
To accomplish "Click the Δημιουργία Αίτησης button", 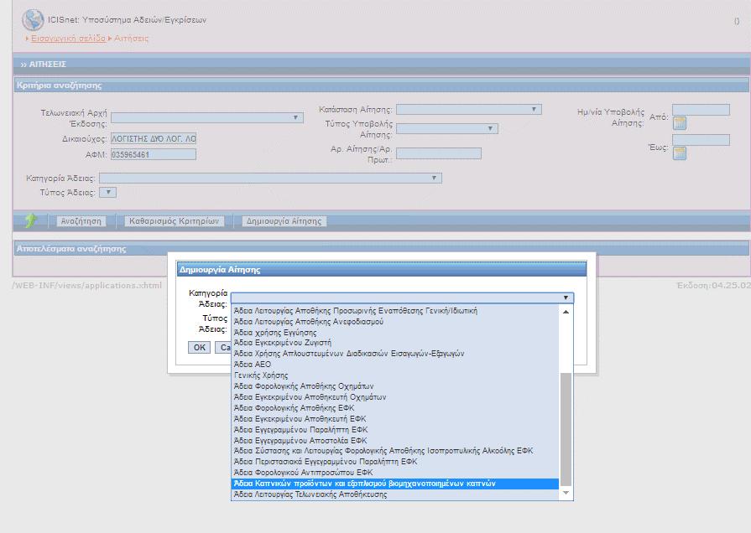I will [284, 221].
